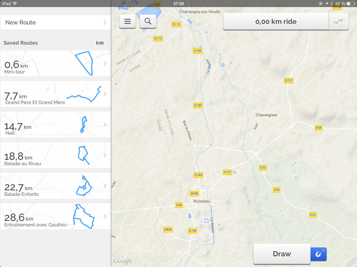Tap the 7,7 km route shape thumbnail
The width and height of the screenshot is (357, 267).
tap(84, 94)
